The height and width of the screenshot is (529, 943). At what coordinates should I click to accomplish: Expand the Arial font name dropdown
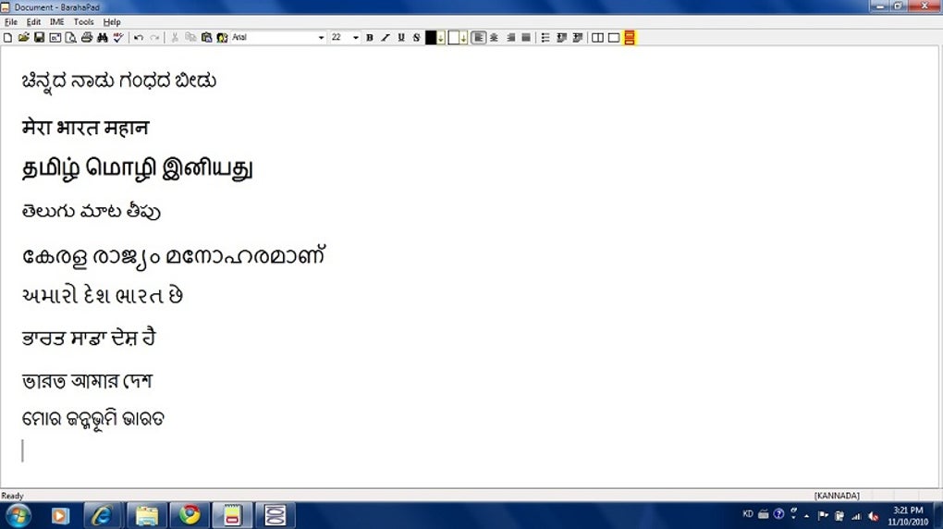click(321, 37)
